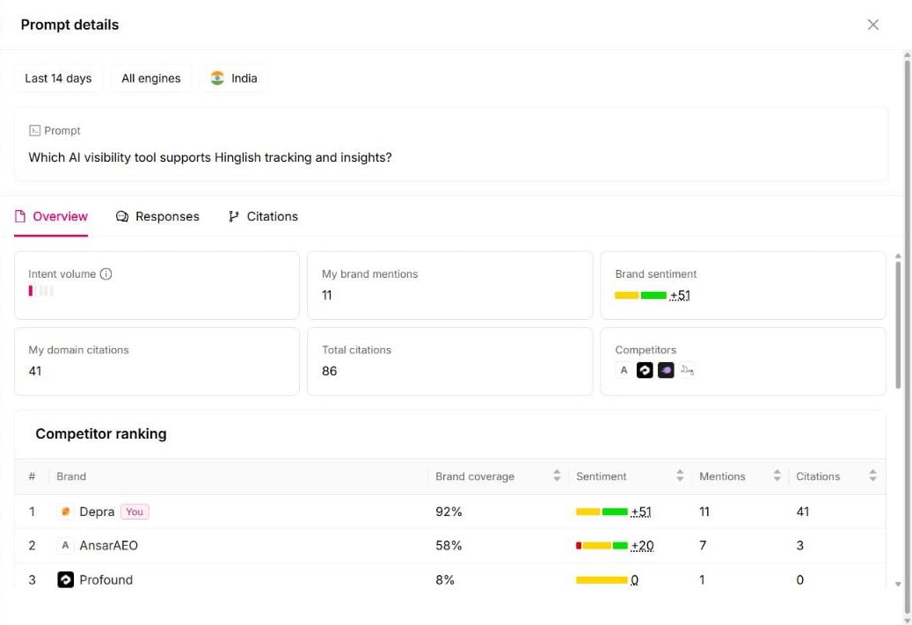Click the fourth faded competitor icon
Image resolution: width=912 pixels, height=625 pixels.
pos(687,370)
